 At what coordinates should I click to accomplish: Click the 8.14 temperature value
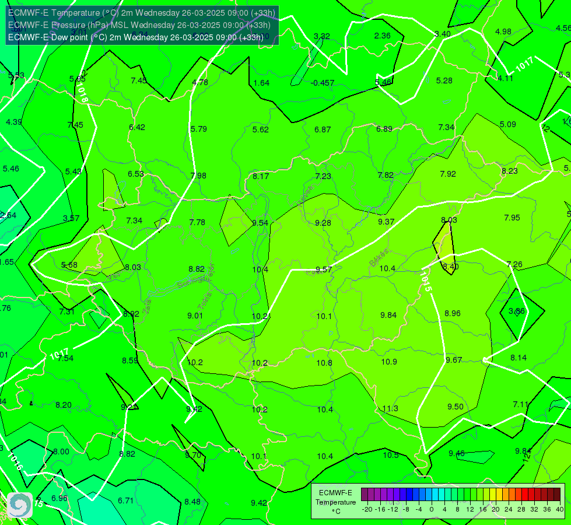pos(518,358)
